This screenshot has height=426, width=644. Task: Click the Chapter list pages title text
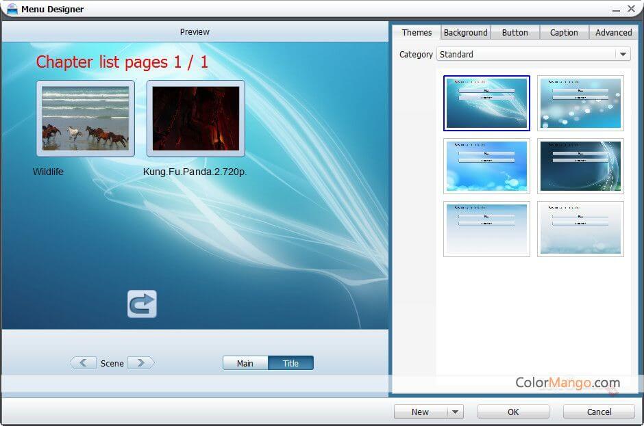click(x=122, y=62)
